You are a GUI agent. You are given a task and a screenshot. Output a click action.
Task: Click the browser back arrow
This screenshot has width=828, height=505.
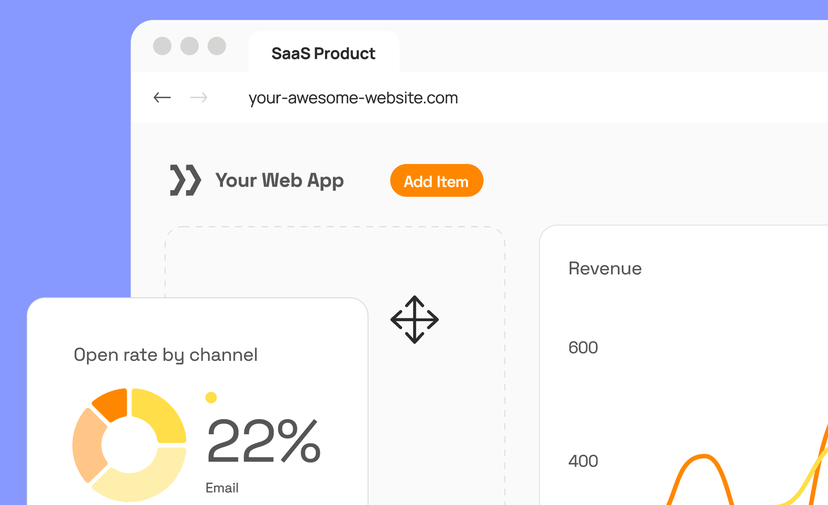[162, 97]
